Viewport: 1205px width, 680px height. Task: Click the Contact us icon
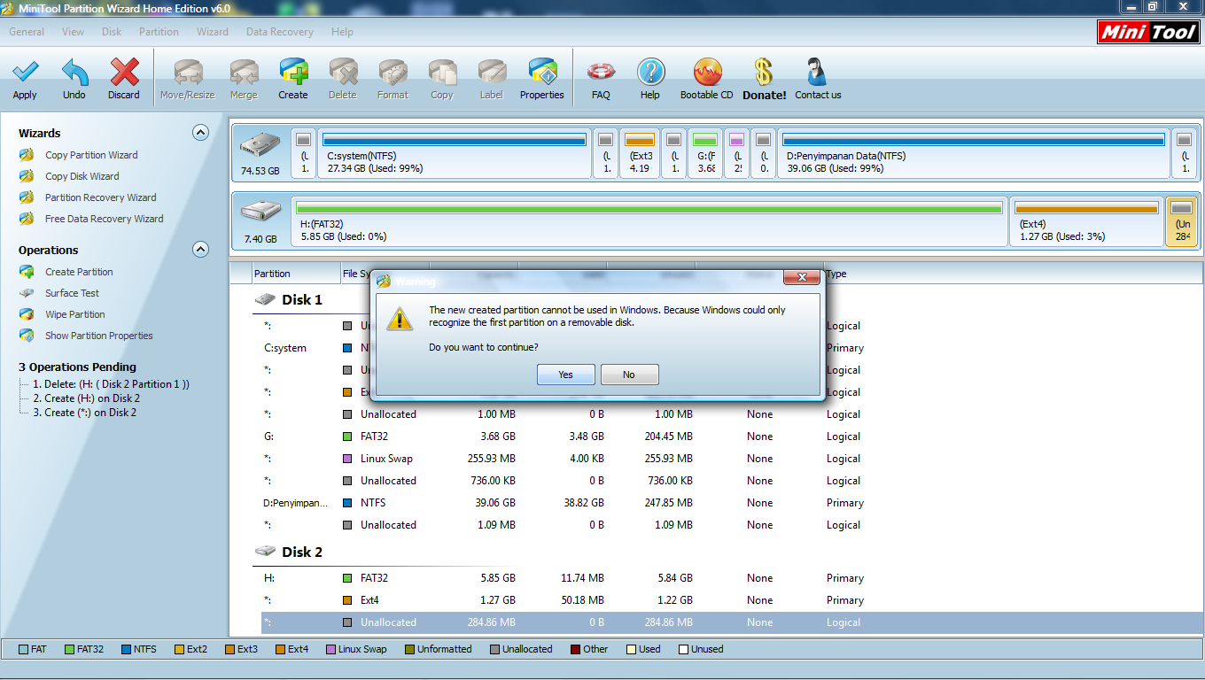818,72
